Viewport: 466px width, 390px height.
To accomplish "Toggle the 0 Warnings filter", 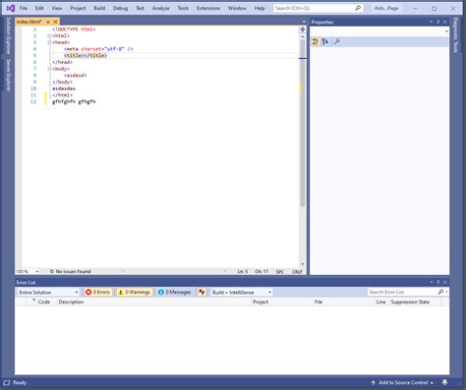I will coord(135,292).
